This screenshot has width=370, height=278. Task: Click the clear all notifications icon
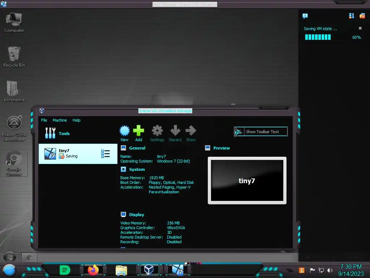click(x=362, y=16)
